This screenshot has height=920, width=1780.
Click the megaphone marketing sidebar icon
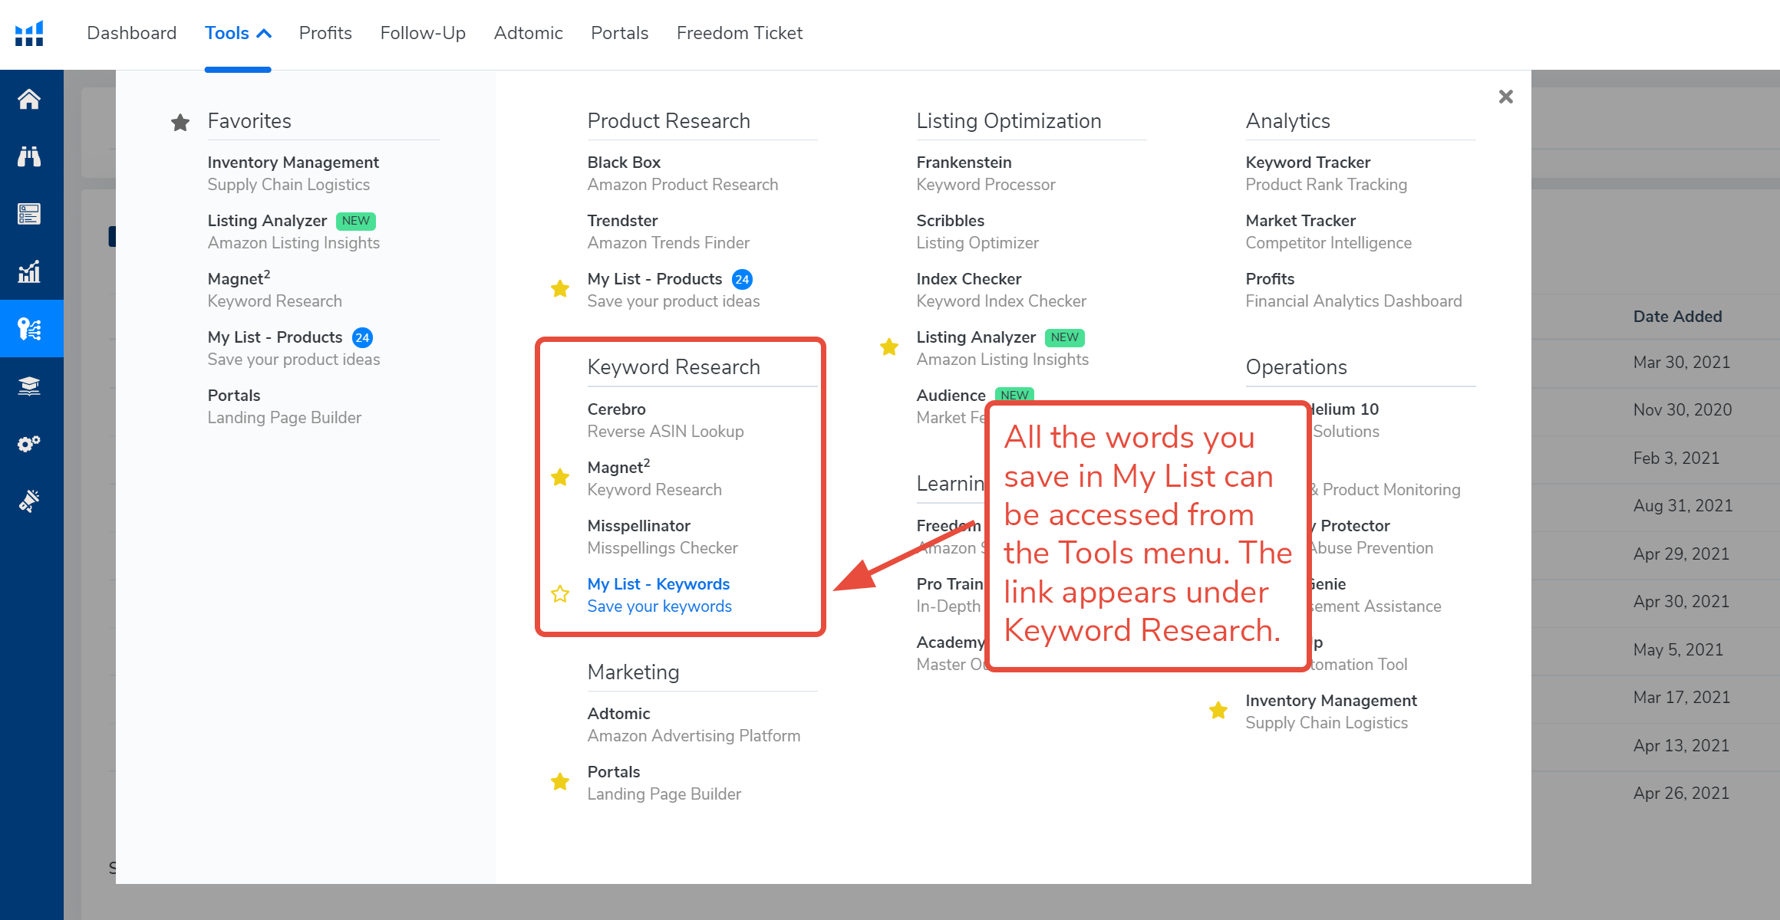pyautogui.click(x=29, y=501)
